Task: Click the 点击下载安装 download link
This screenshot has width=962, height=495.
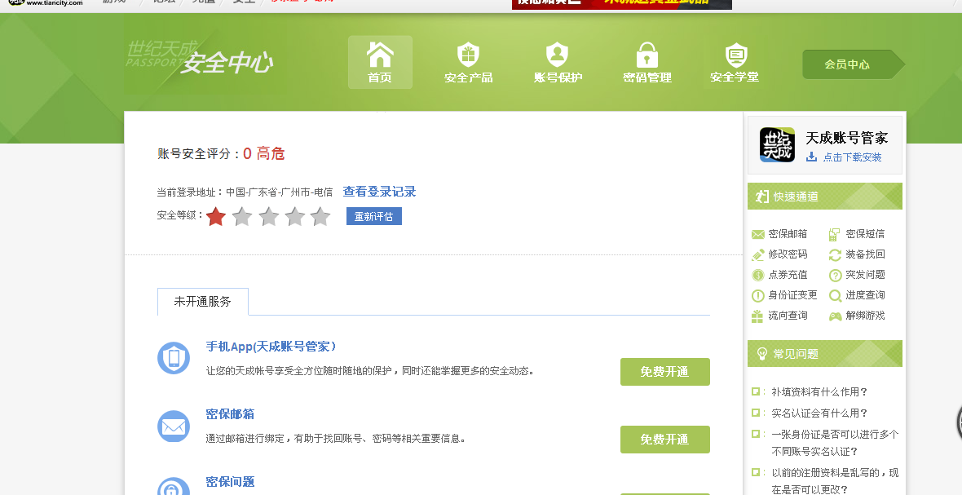Action: (x=852, y=157)
